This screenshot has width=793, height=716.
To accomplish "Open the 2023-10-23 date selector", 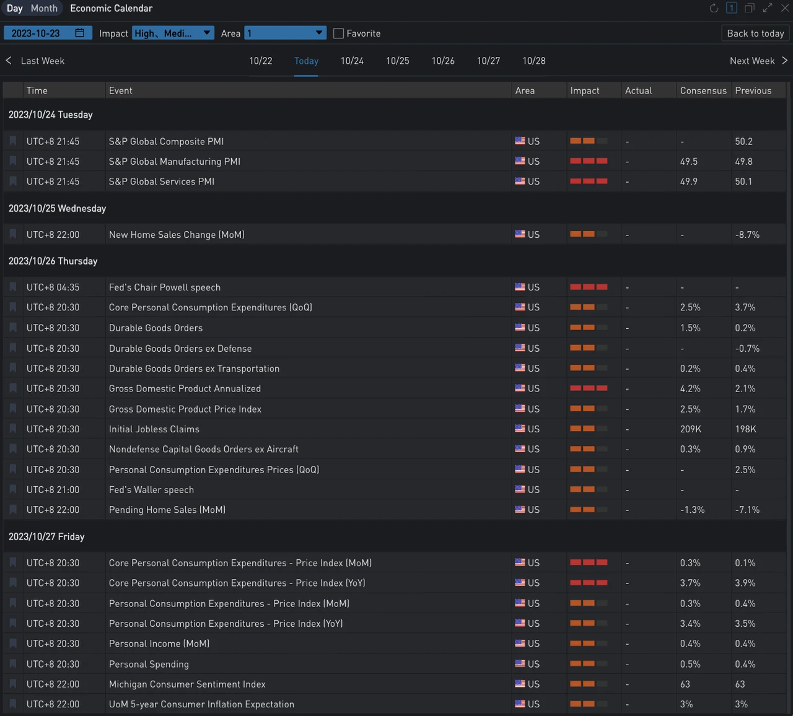I will point(37,33).
